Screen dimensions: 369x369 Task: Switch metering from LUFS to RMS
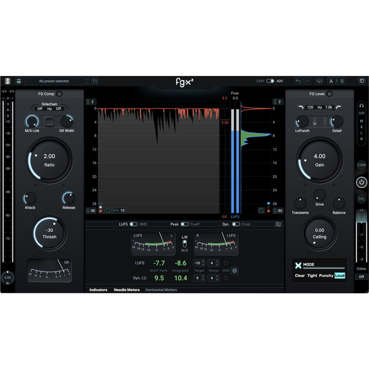click(x=133, y=224)
